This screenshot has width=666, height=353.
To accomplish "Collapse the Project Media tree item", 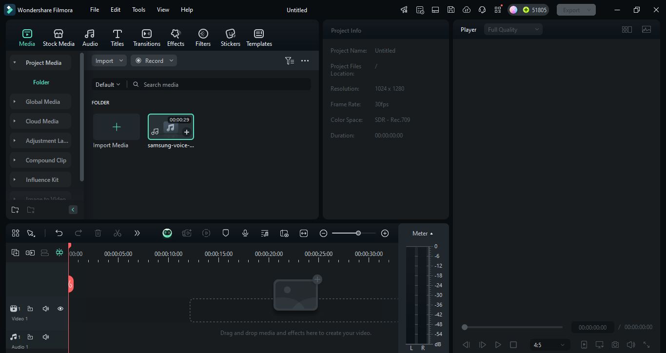I will pos(15,62).
